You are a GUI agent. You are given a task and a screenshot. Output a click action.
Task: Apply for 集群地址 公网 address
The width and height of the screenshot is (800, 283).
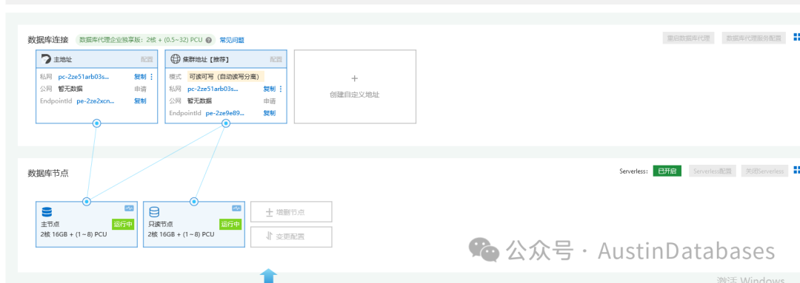click(270, 100)
